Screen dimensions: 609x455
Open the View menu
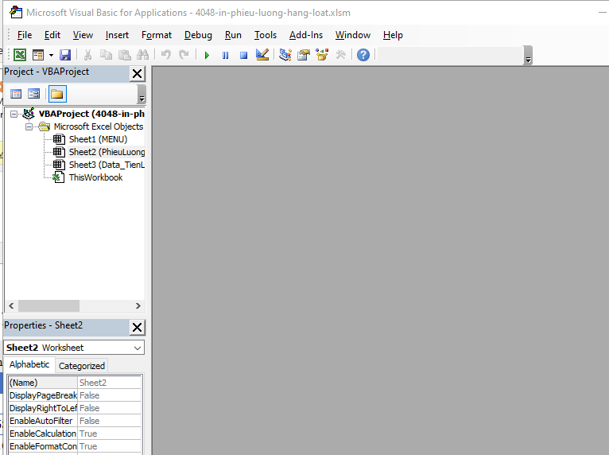[83, 35]
